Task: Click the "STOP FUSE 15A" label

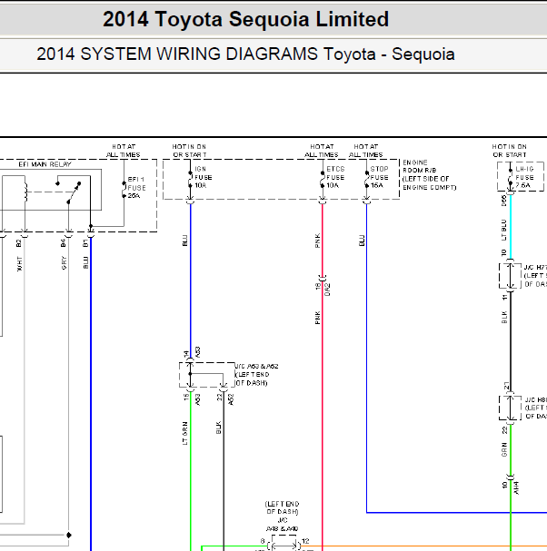Action: [x=379, y=177]
